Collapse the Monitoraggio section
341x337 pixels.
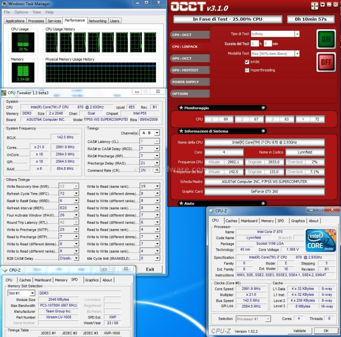click(263, 108)
